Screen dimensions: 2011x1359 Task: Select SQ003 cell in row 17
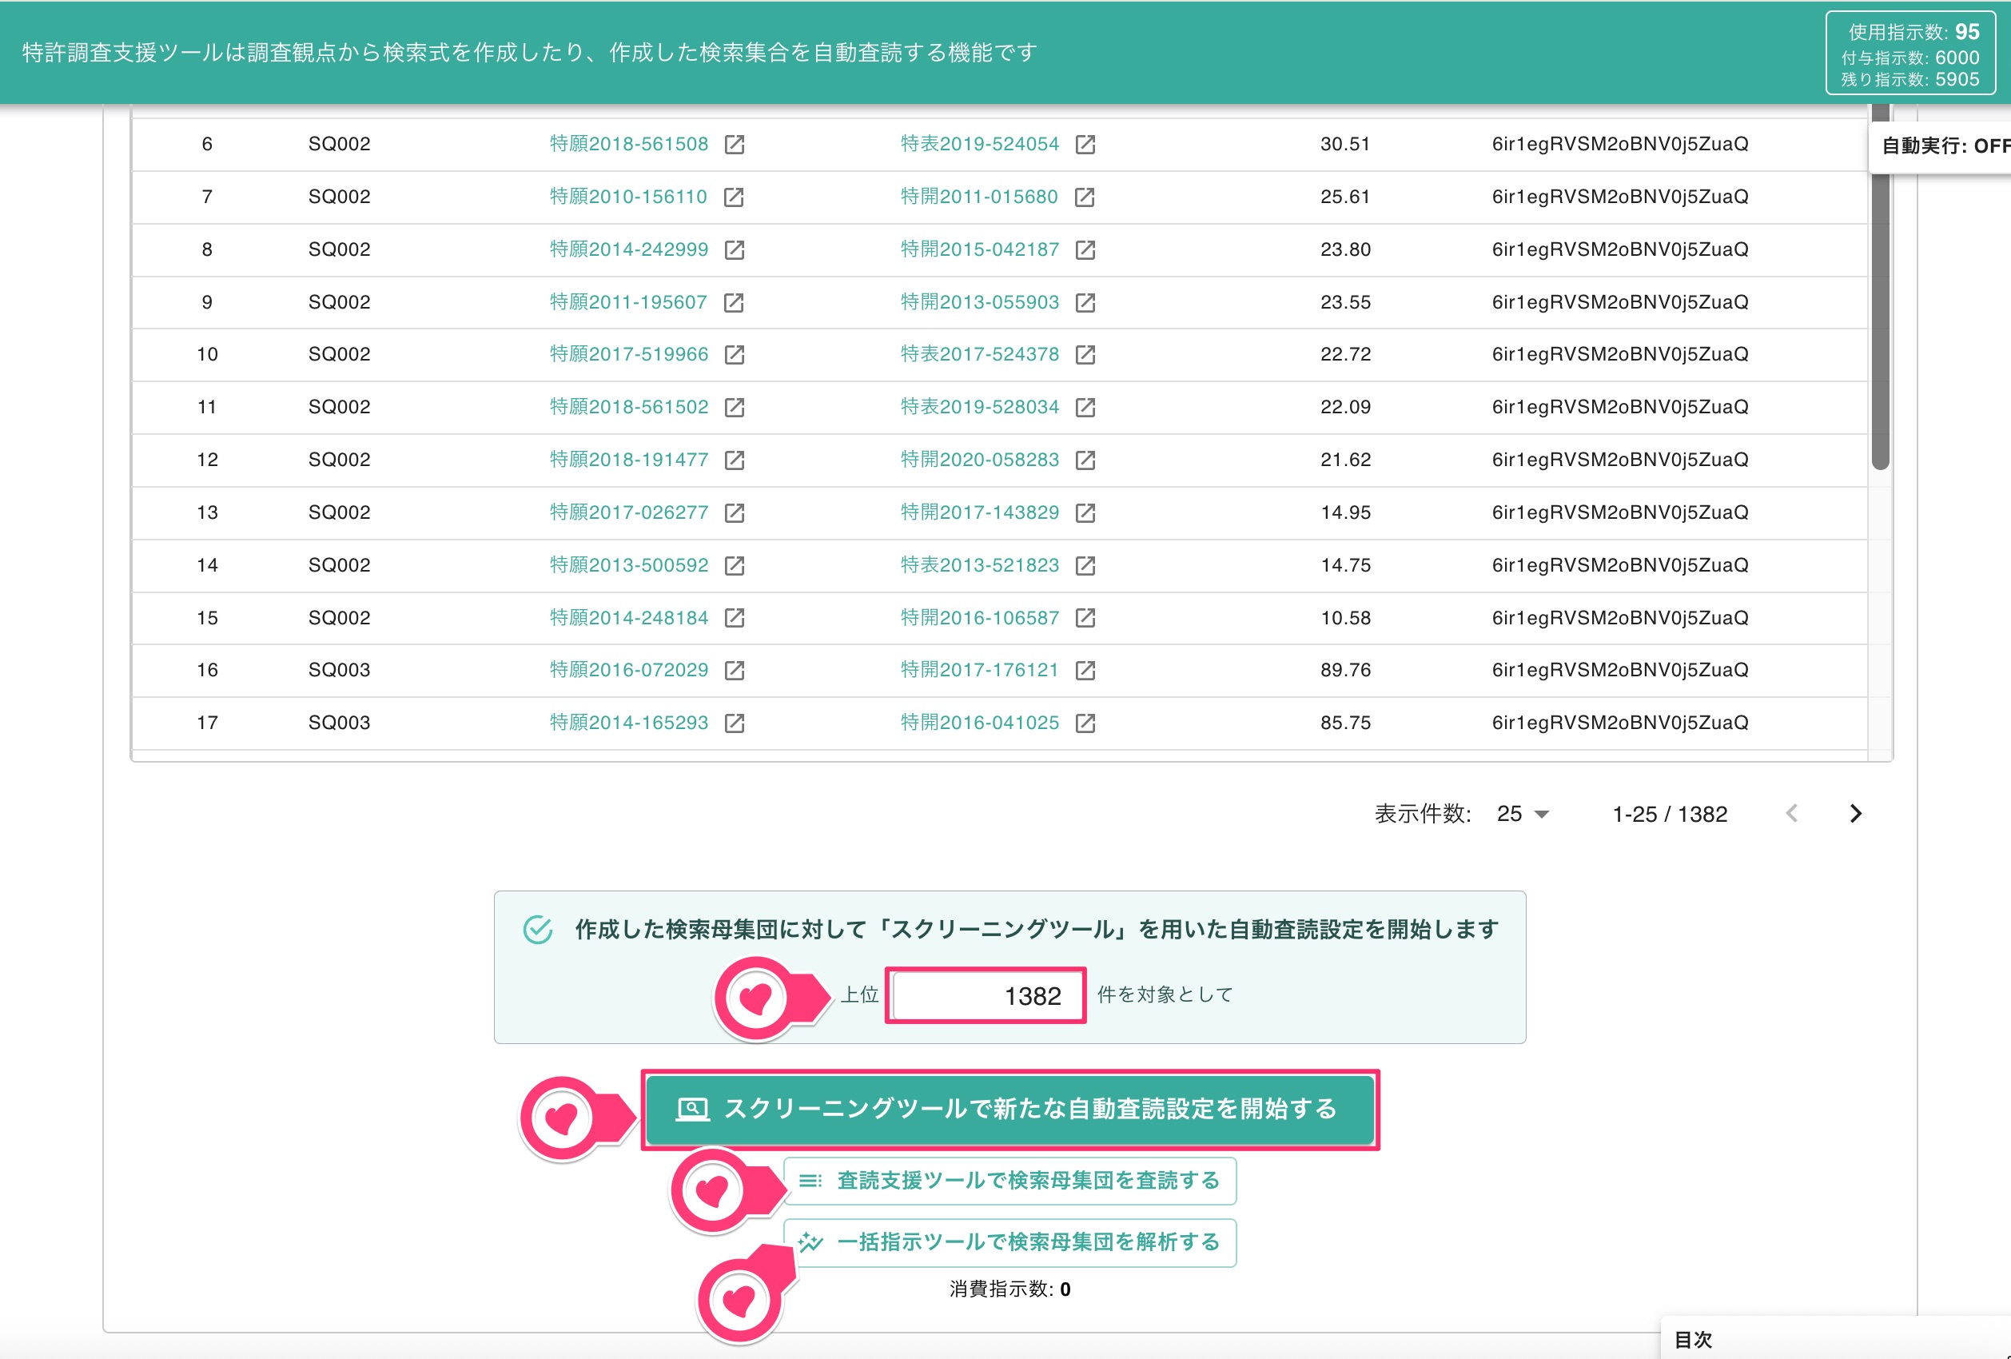point(339,723)
